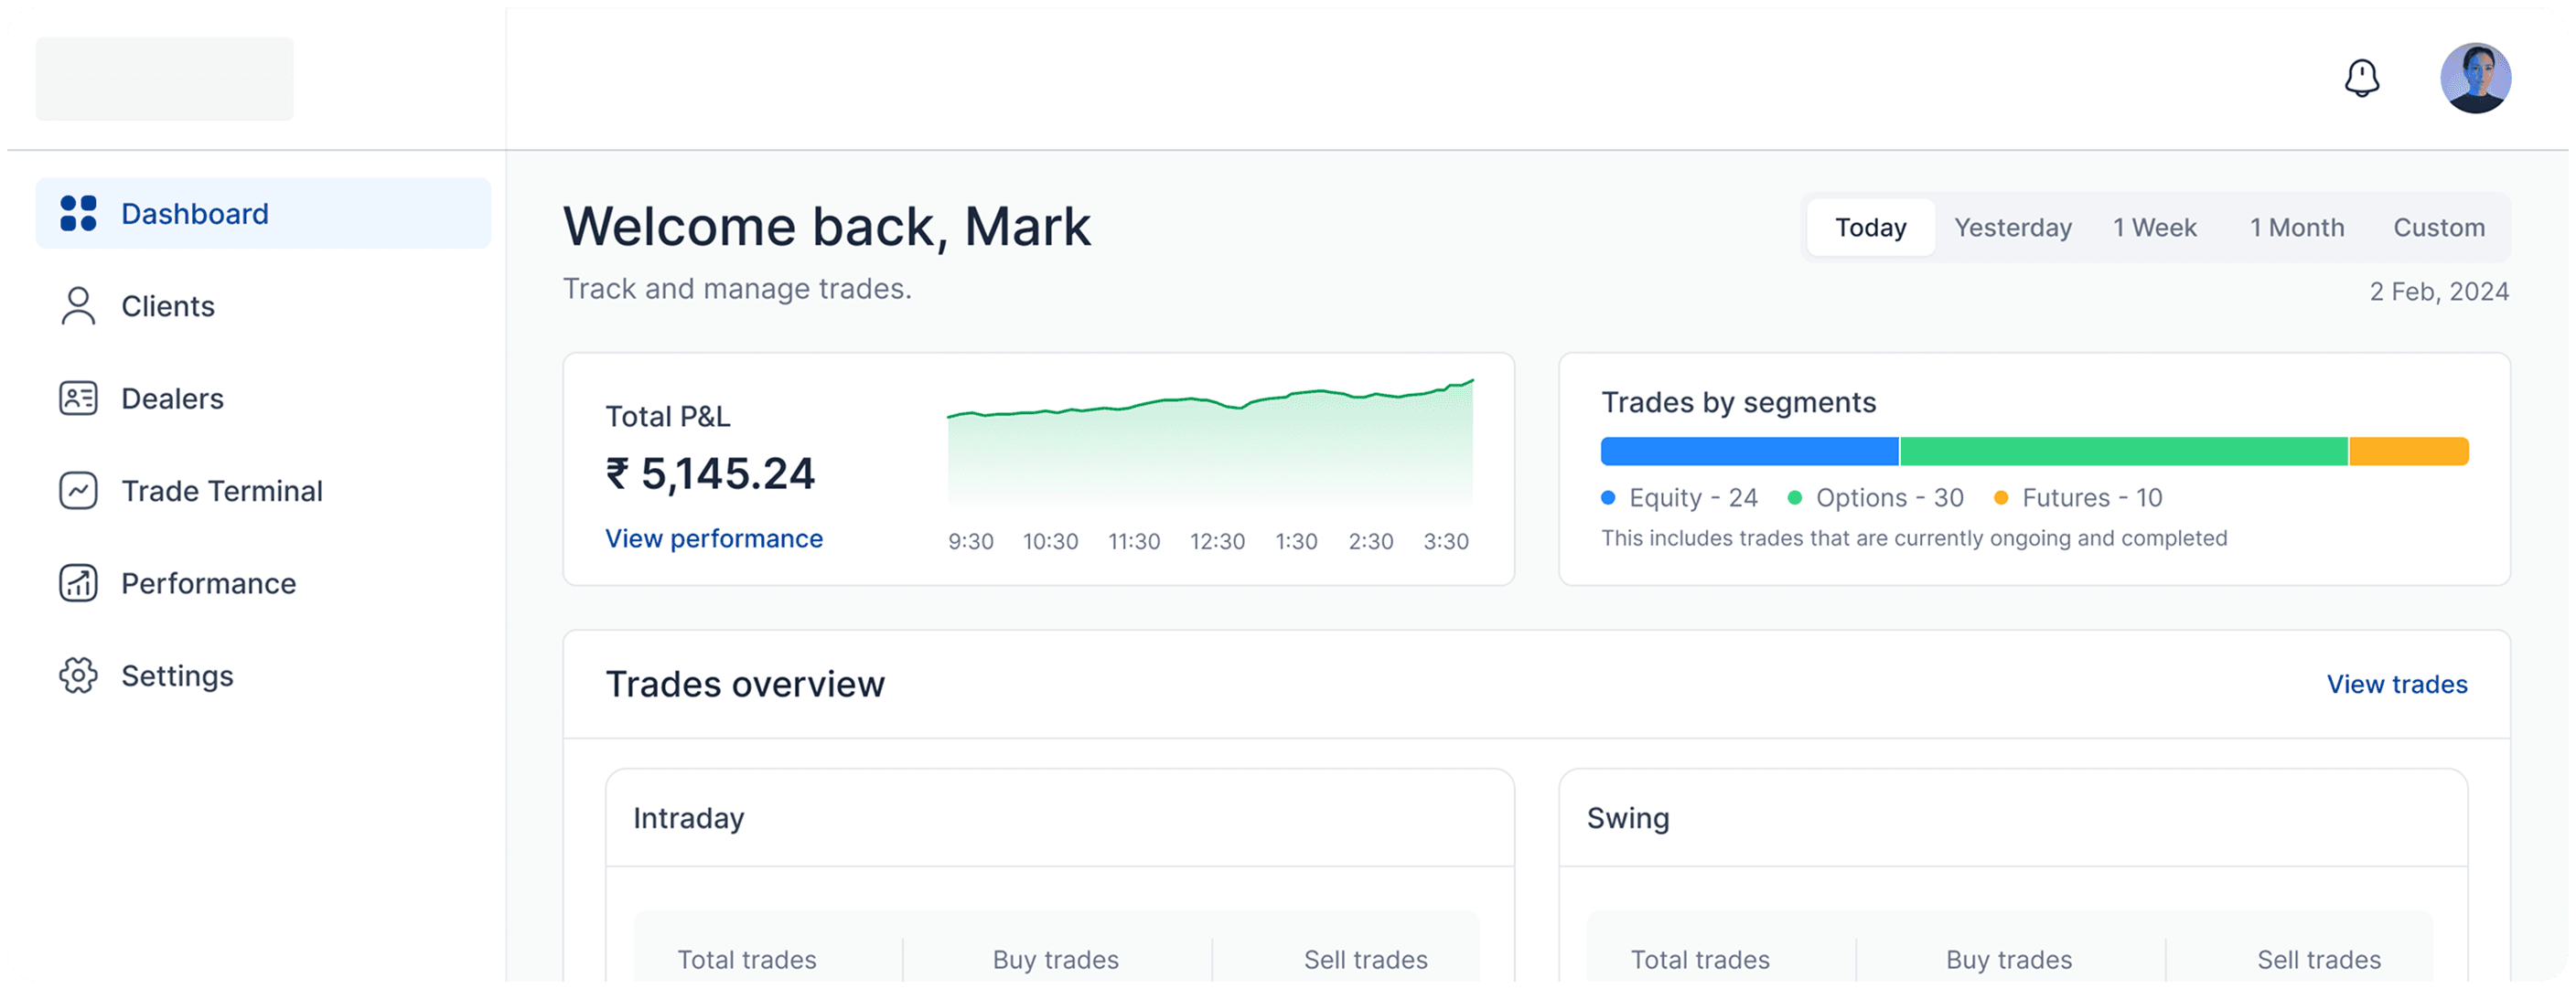The image size is (2576, 989).
Task: Click the Trade Terminal chart icon
Action: [78, 491]
